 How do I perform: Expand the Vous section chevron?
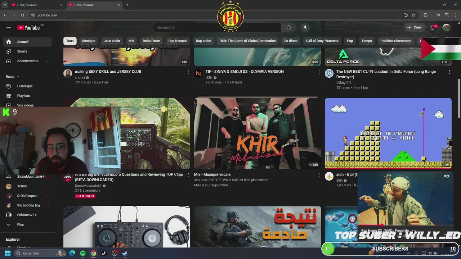pyautogui.click(x=18, y=77)
